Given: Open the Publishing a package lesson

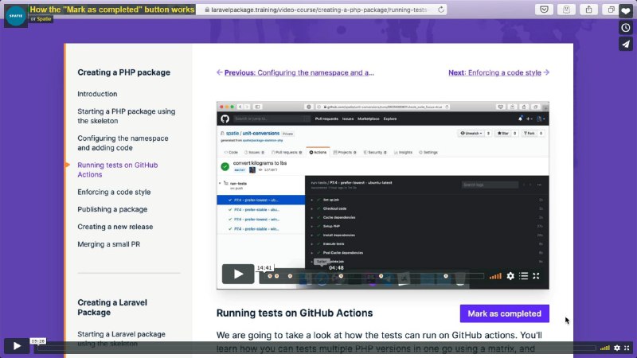Looking at the screenshot, I should 112,209.
